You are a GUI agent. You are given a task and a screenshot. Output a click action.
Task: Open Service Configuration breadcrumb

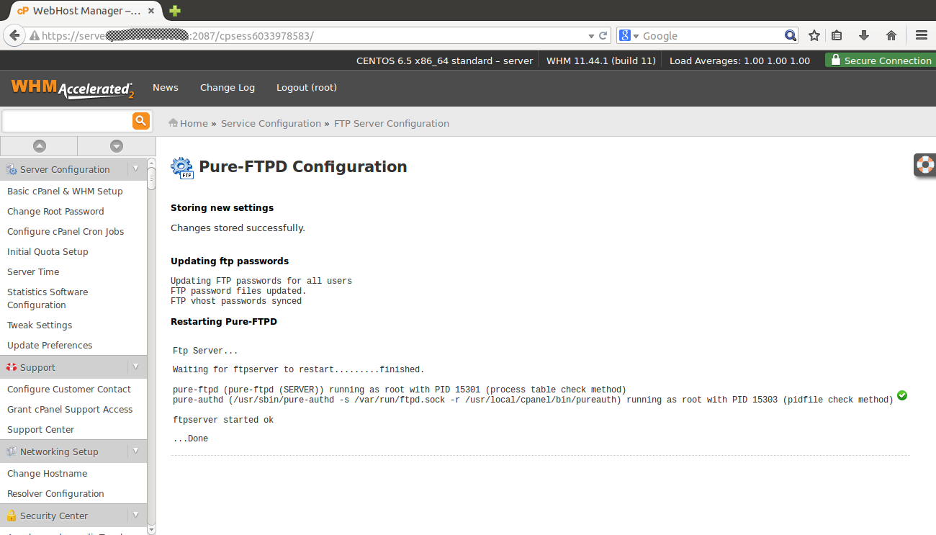click(271, 123)
